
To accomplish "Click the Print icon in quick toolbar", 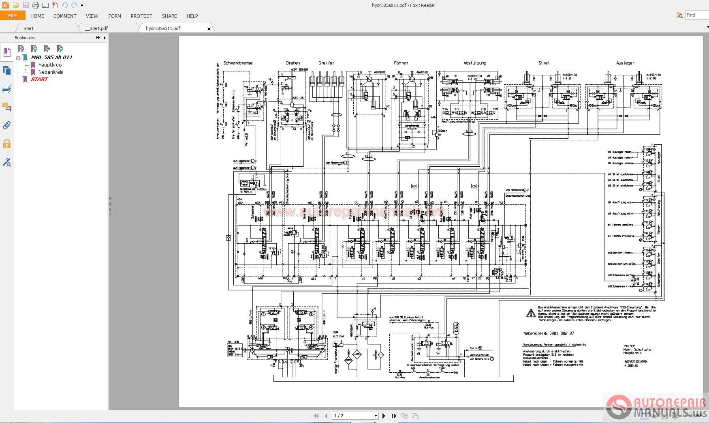I will pos(36,5).
